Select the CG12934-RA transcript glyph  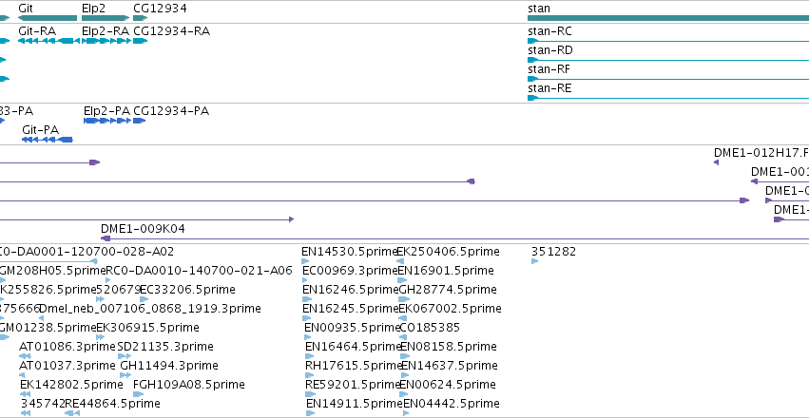coord(141,41)
